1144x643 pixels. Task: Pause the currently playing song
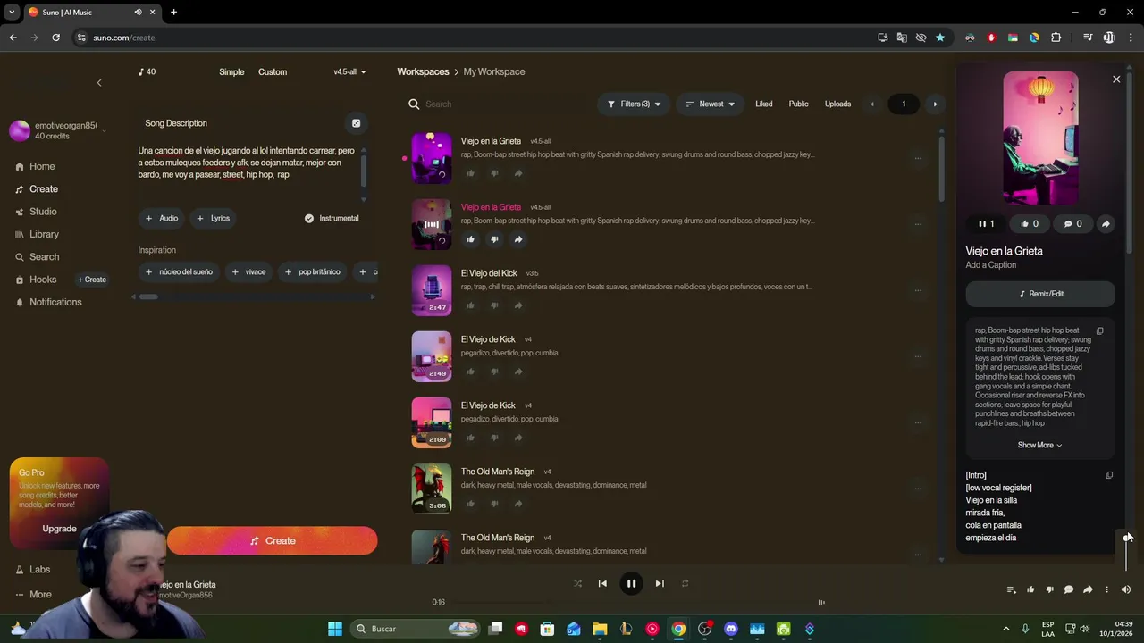(x=631, y=583)
